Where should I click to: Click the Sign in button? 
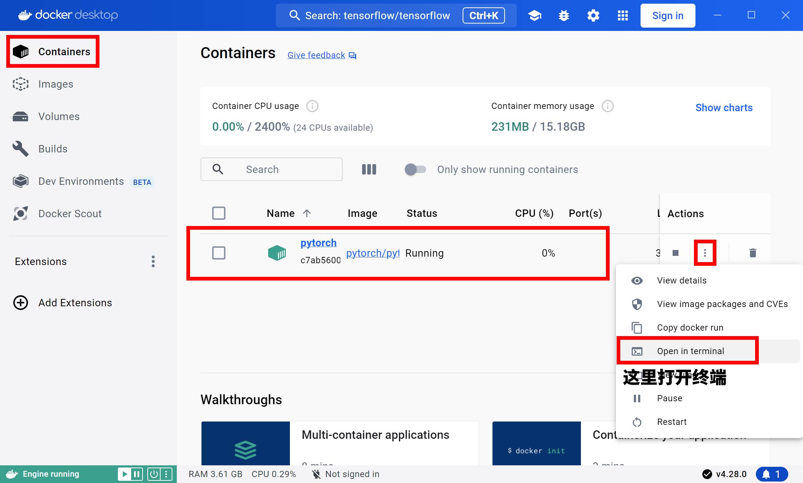[x=668, y=15]
